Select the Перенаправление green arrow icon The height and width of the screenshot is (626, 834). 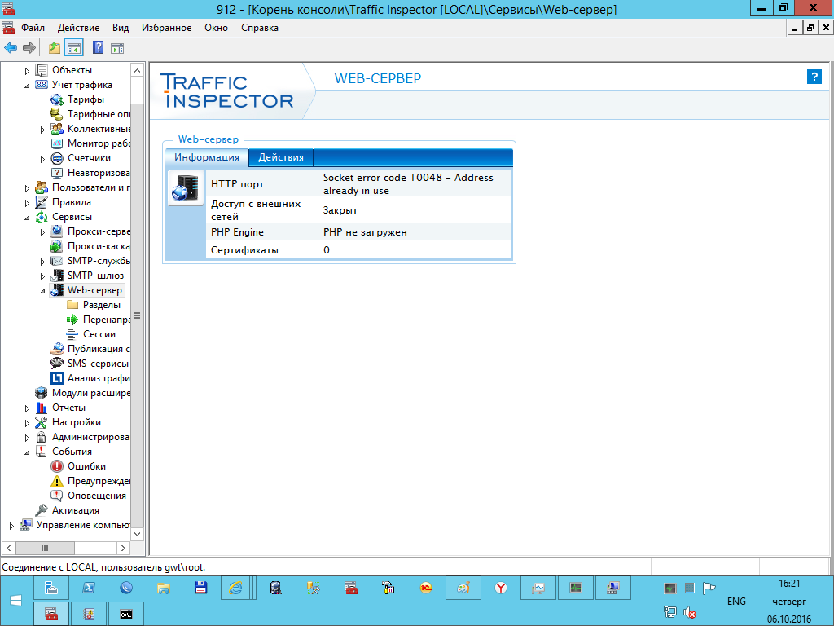(x=72, y=320)
